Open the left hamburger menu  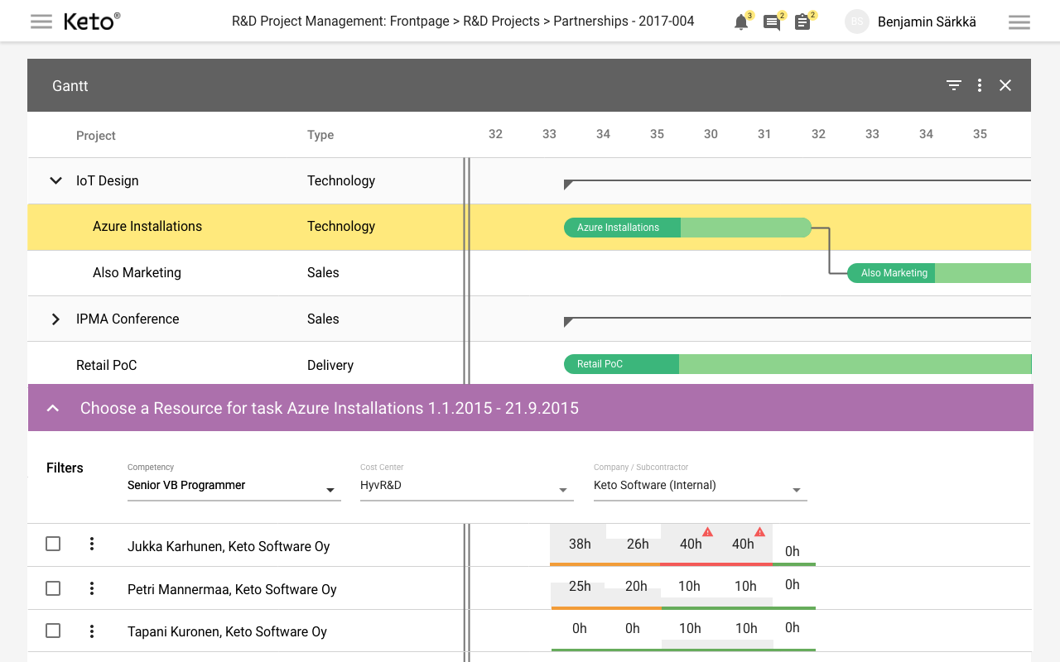pos(41,22)
